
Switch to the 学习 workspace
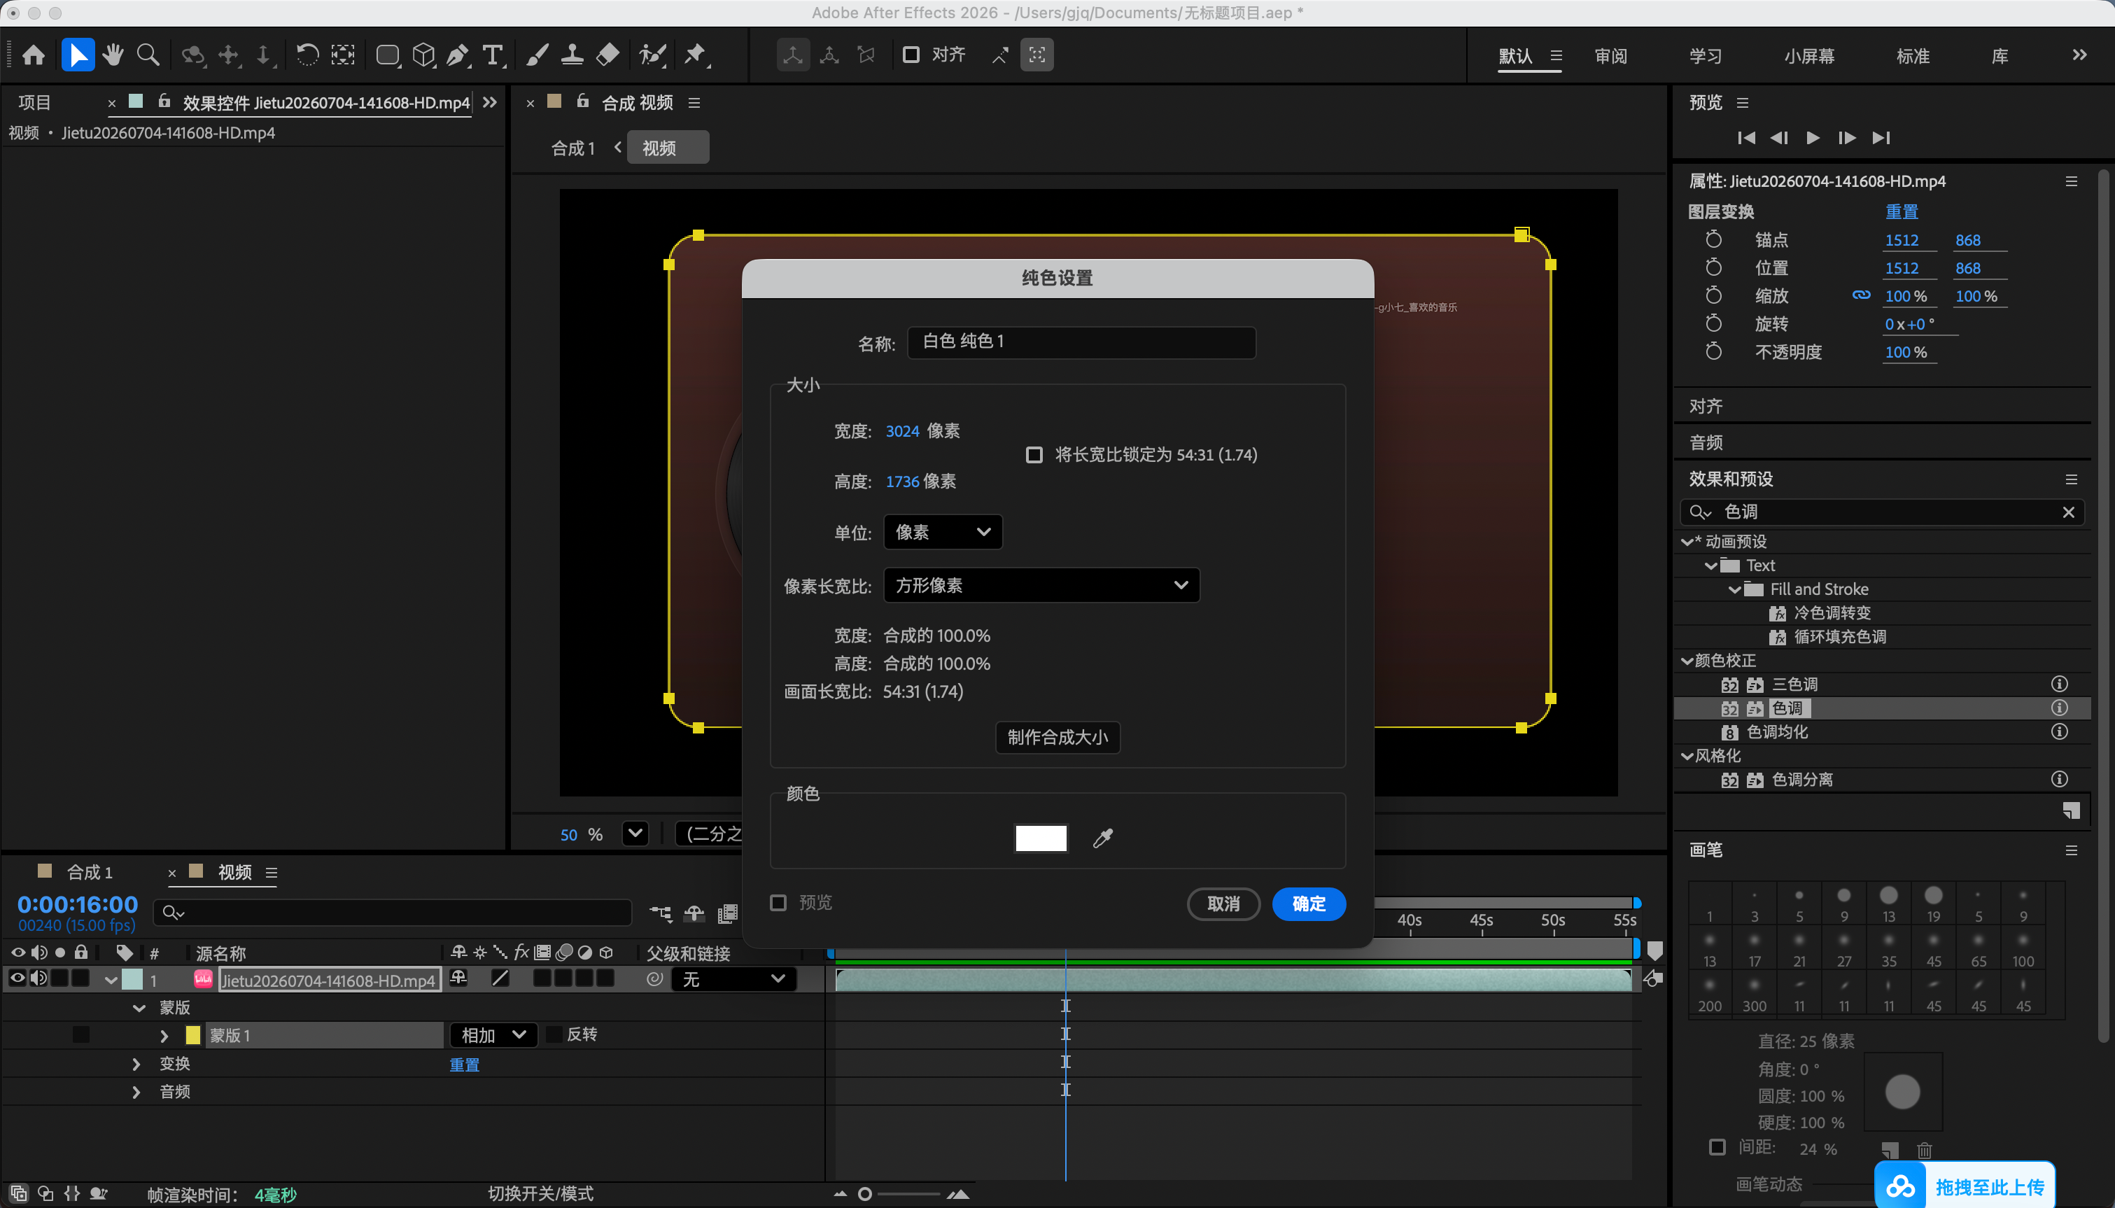point(1706,55)
